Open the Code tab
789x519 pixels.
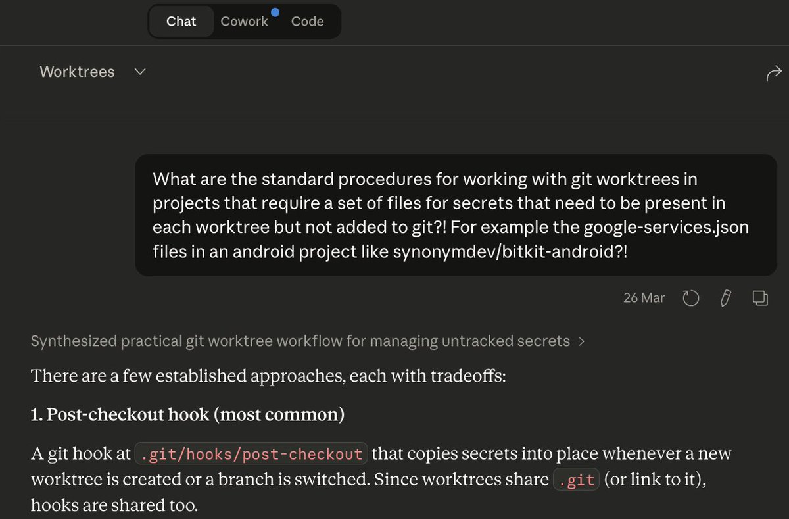click(x=307, y=21)
